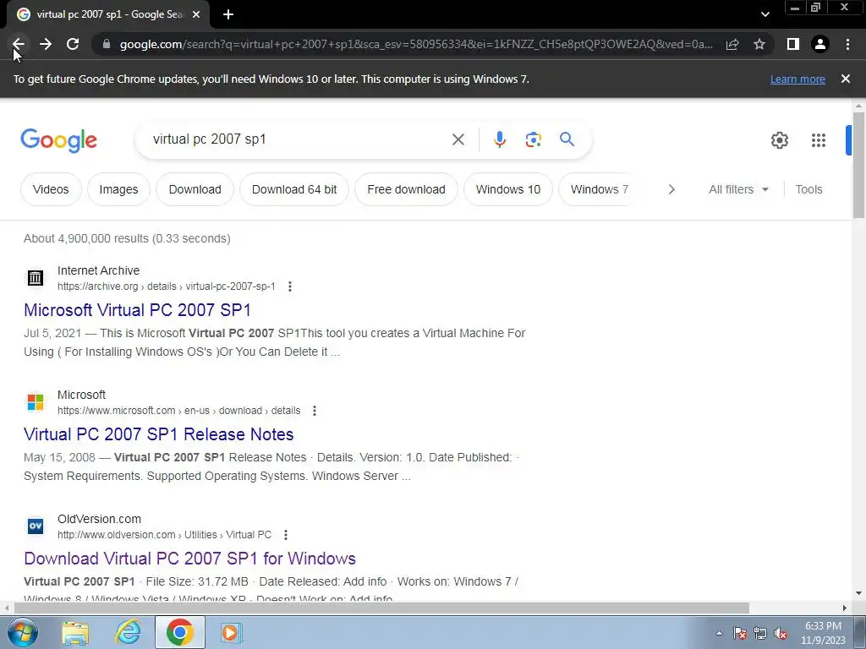Click the horizontal scrollbar thumb
This screenshot has width=866, height=649.
pos(381,608)
